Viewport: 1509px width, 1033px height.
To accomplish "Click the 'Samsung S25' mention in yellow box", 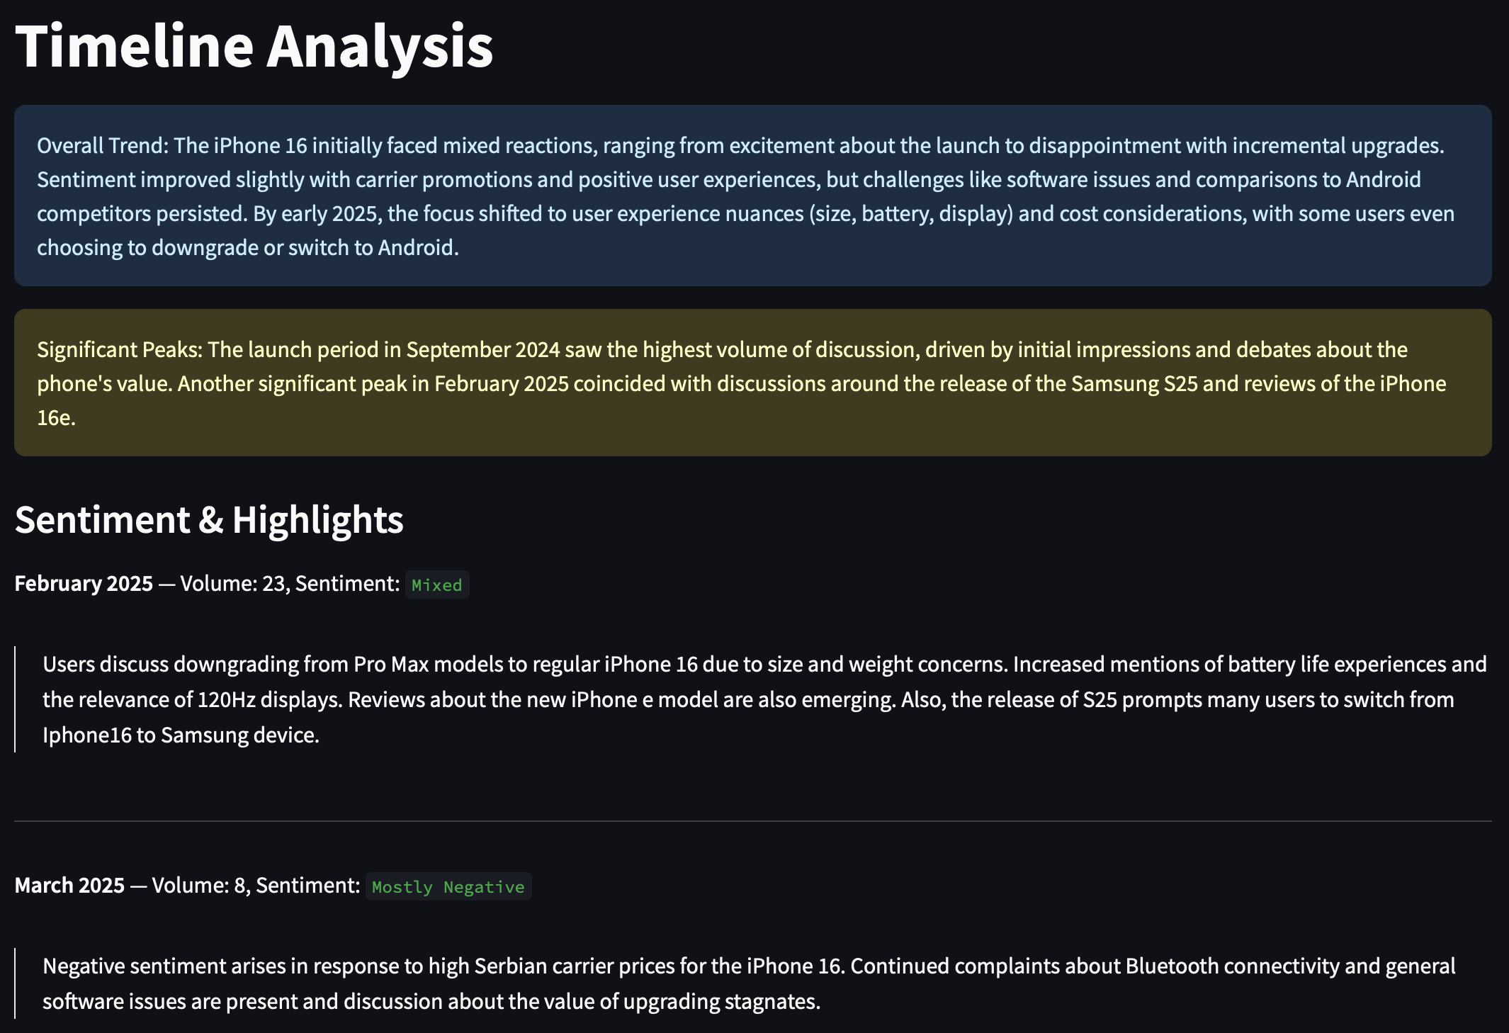I will [x=1134, y=383].
